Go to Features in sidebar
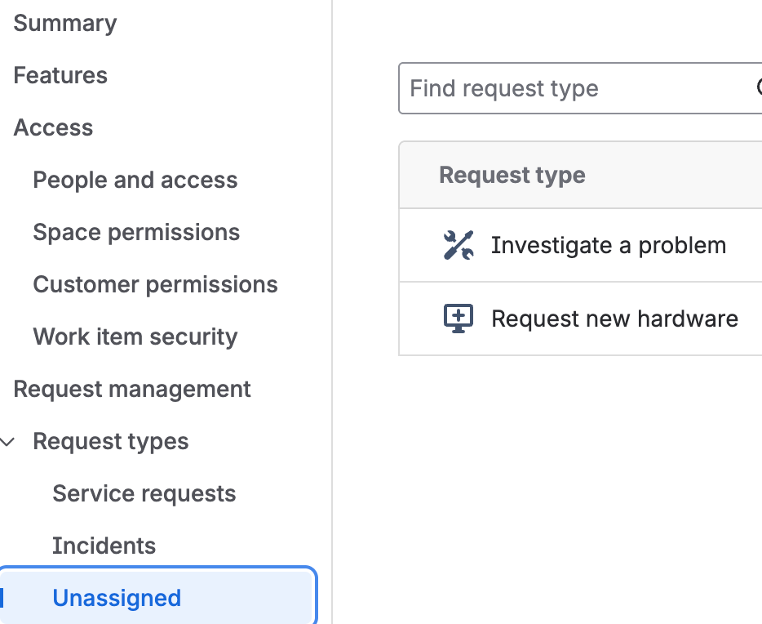 (60, 75)
